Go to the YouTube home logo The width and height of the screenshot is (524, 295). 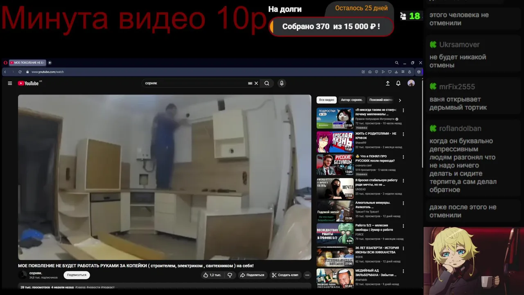(28, 83)
